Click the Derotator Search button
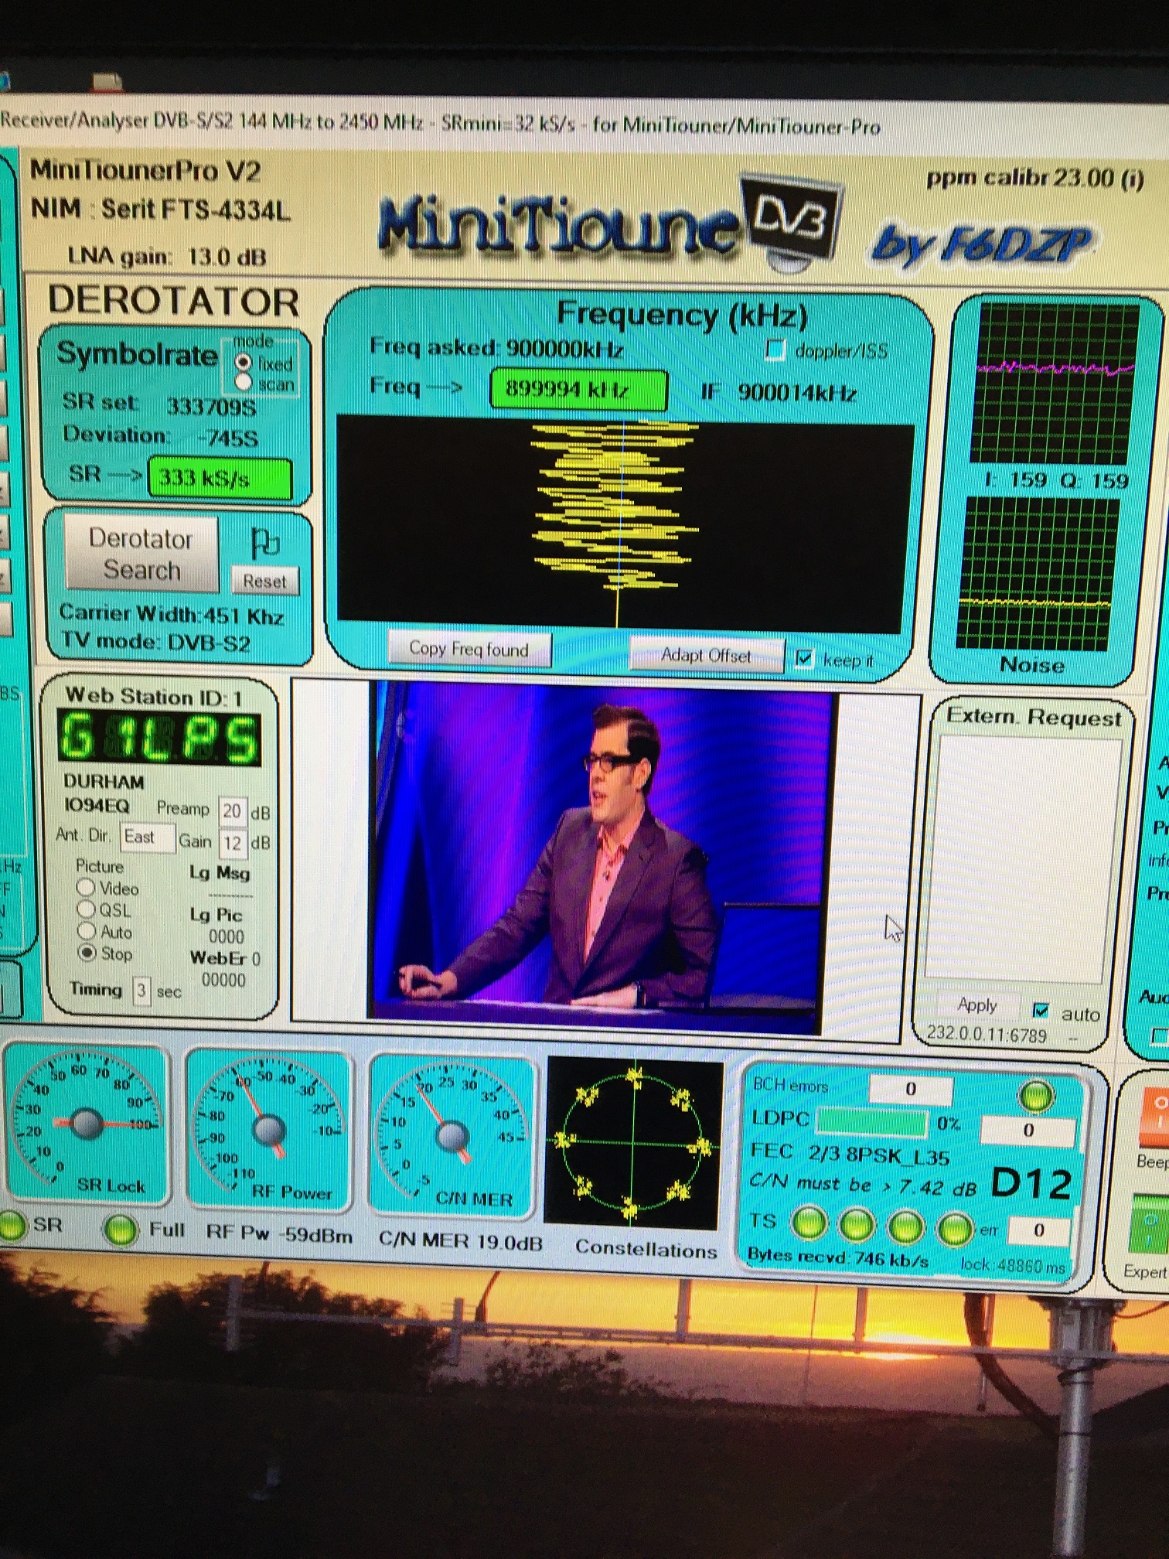 tap(141, 554)
